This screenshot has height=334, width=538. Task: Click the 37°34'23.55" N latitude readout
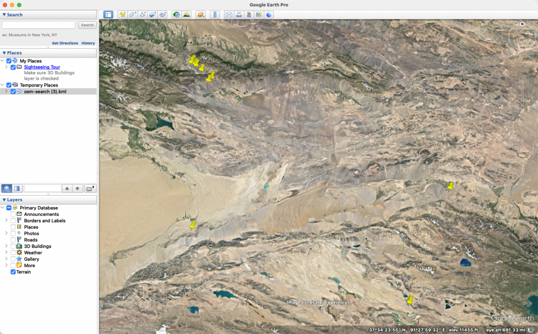387,330
